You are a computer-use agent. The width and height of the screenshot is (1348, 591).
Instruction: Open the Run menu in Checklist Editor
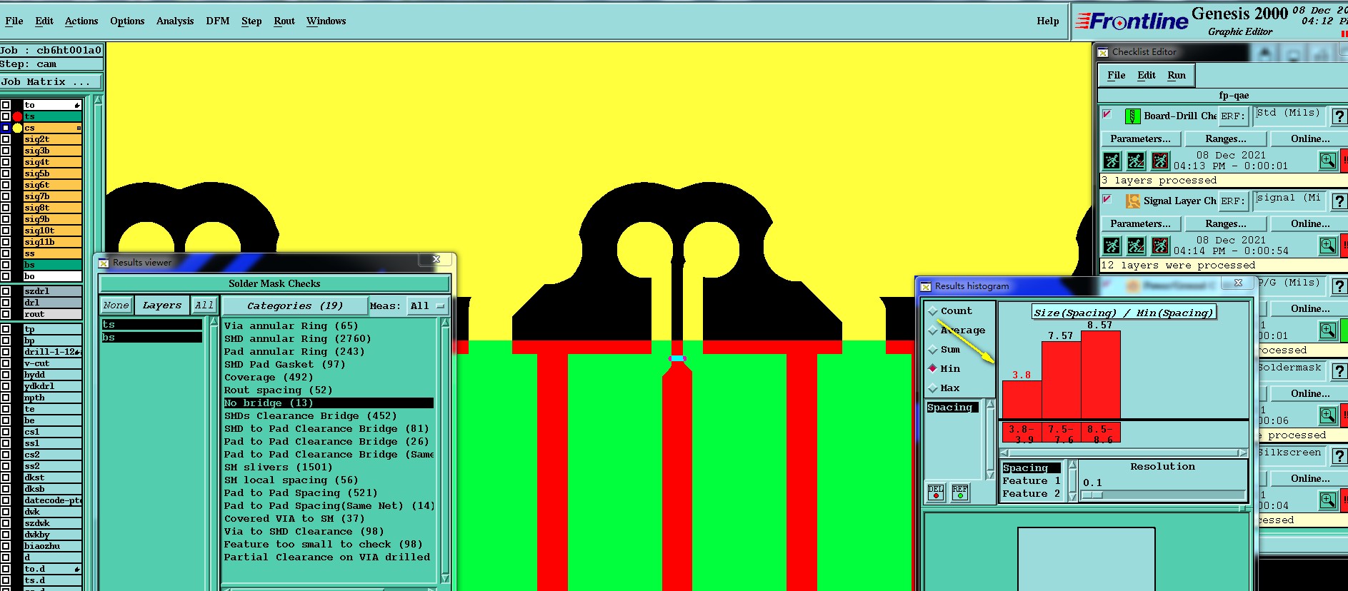tap(1177, 75)
